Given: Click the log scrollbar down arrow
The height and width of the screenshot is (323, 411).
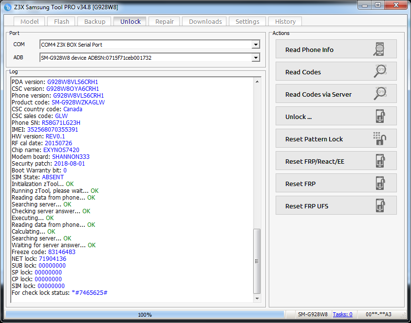Looking at the screenshot, I should 257,298.
